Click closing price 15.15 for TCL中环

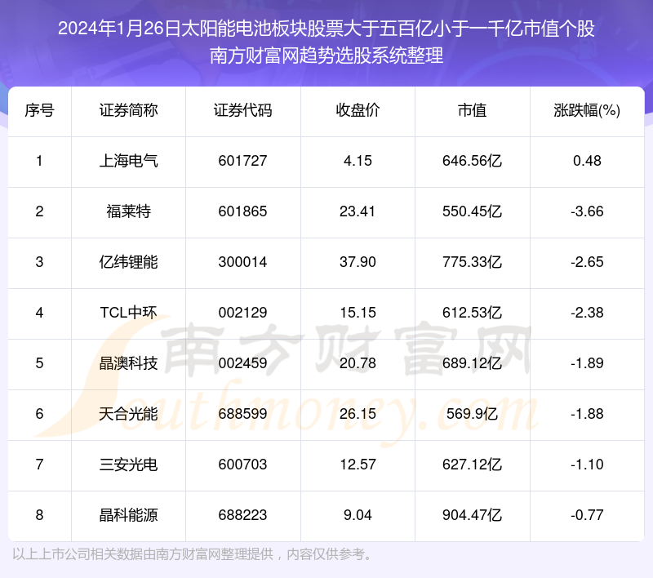(358, 313)
